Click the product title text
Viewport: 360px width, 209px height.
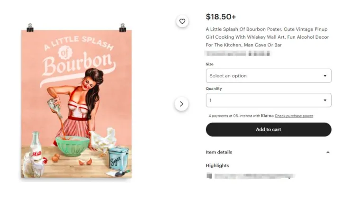pos(267,37)
